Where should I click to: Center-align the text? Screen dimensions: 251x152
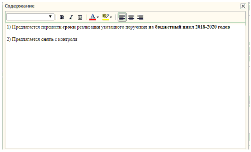tap(131, 17)
